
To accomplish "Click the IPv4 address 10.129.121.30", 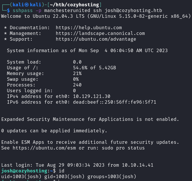I will [x=91, y=96].
